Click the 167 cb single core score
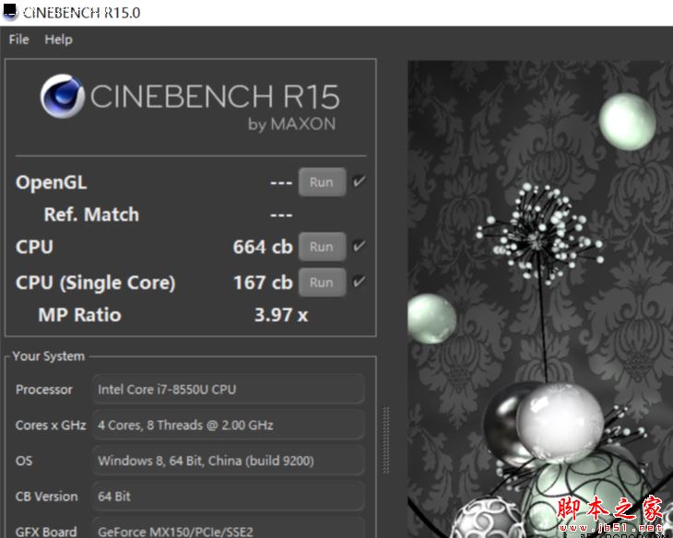The height and width of the screenshot is (538, 673). pyautogui.click(x=263, y=283)
